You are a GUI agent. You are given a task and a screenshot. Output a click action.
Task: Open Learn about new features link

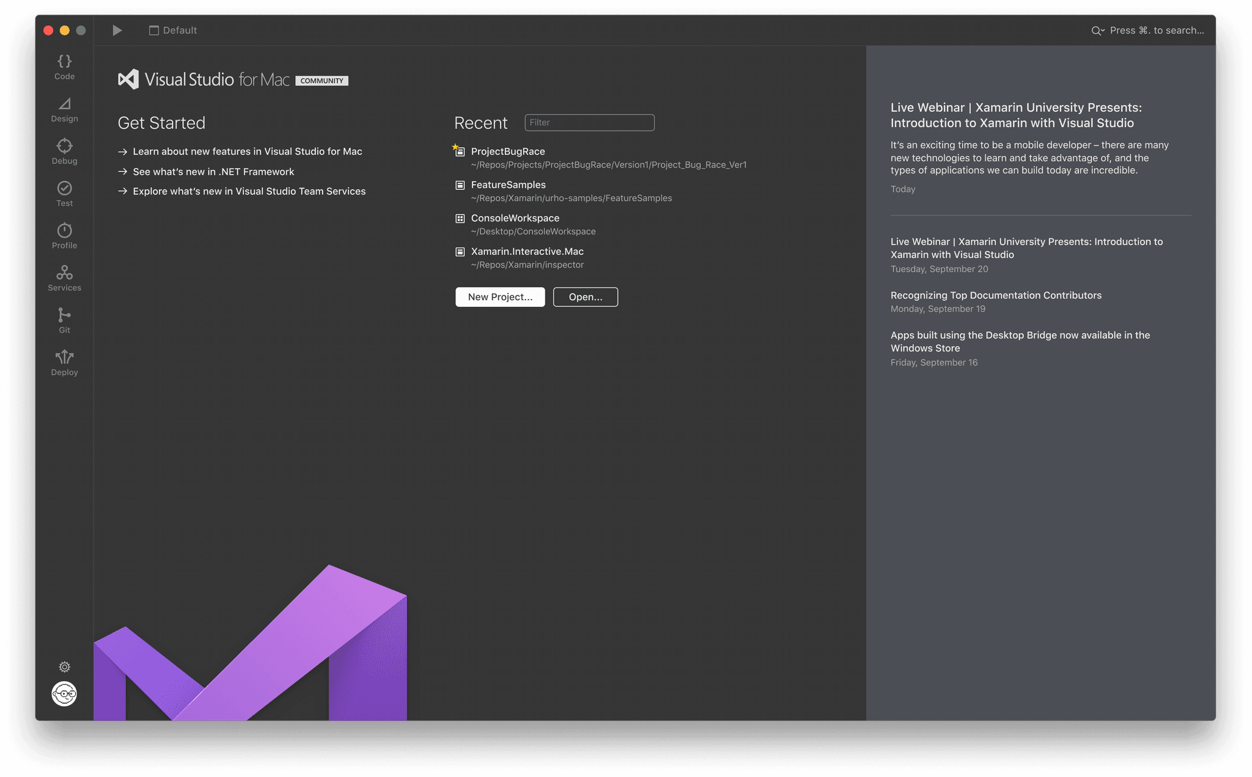[x=247, y=152]
